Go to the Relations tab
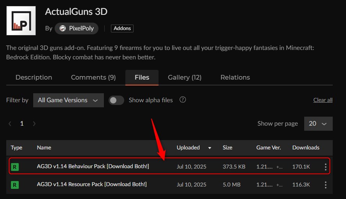 point(235,77)
